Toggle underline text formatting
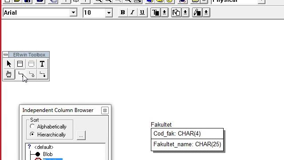 coord(142,12)
